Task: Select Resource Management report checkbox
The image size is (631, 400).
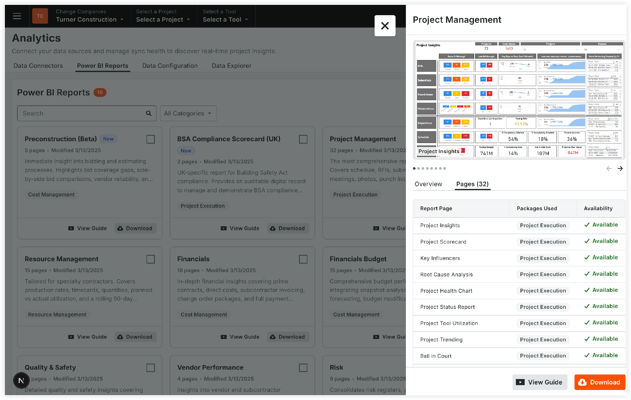Action: pos(151,259)
